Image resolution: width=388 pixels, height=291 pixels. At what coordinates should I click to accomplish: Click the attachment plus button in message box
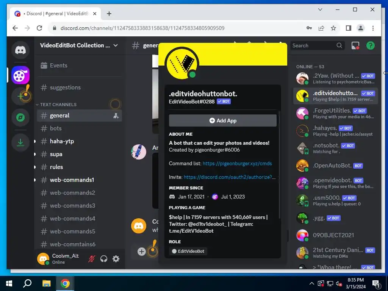[142, 252]
